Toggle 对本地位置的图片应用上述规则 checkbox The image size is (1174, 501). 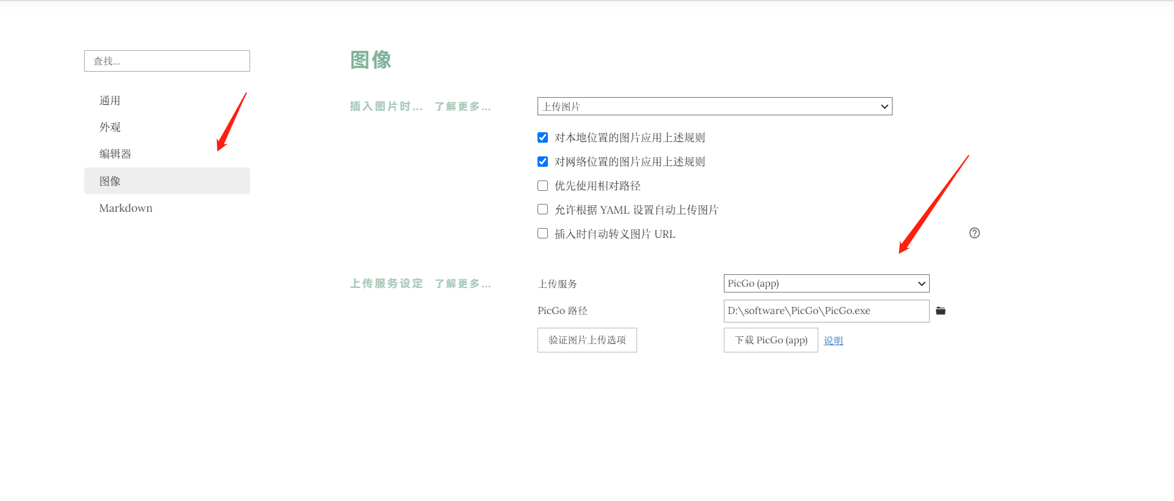543,137
